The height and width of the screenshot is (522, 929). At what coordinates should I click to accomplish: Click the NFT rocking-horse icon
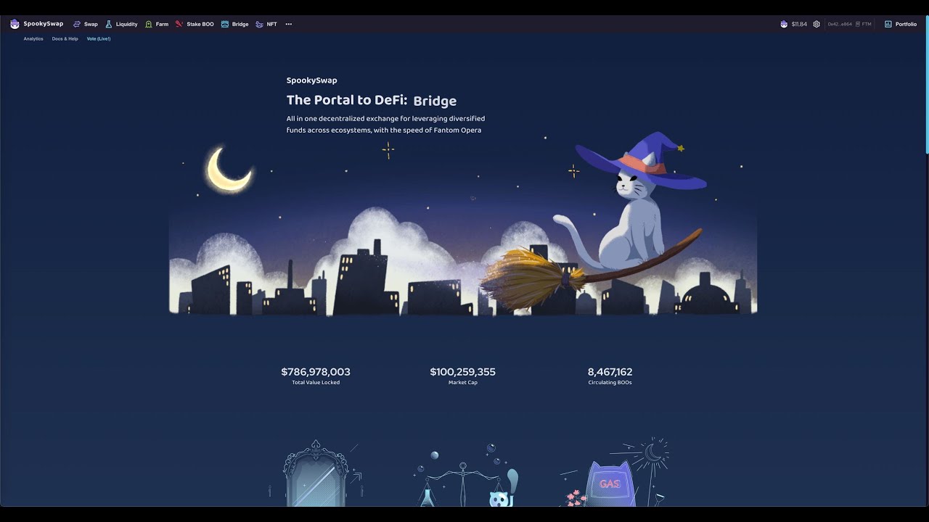click(259, 24)
